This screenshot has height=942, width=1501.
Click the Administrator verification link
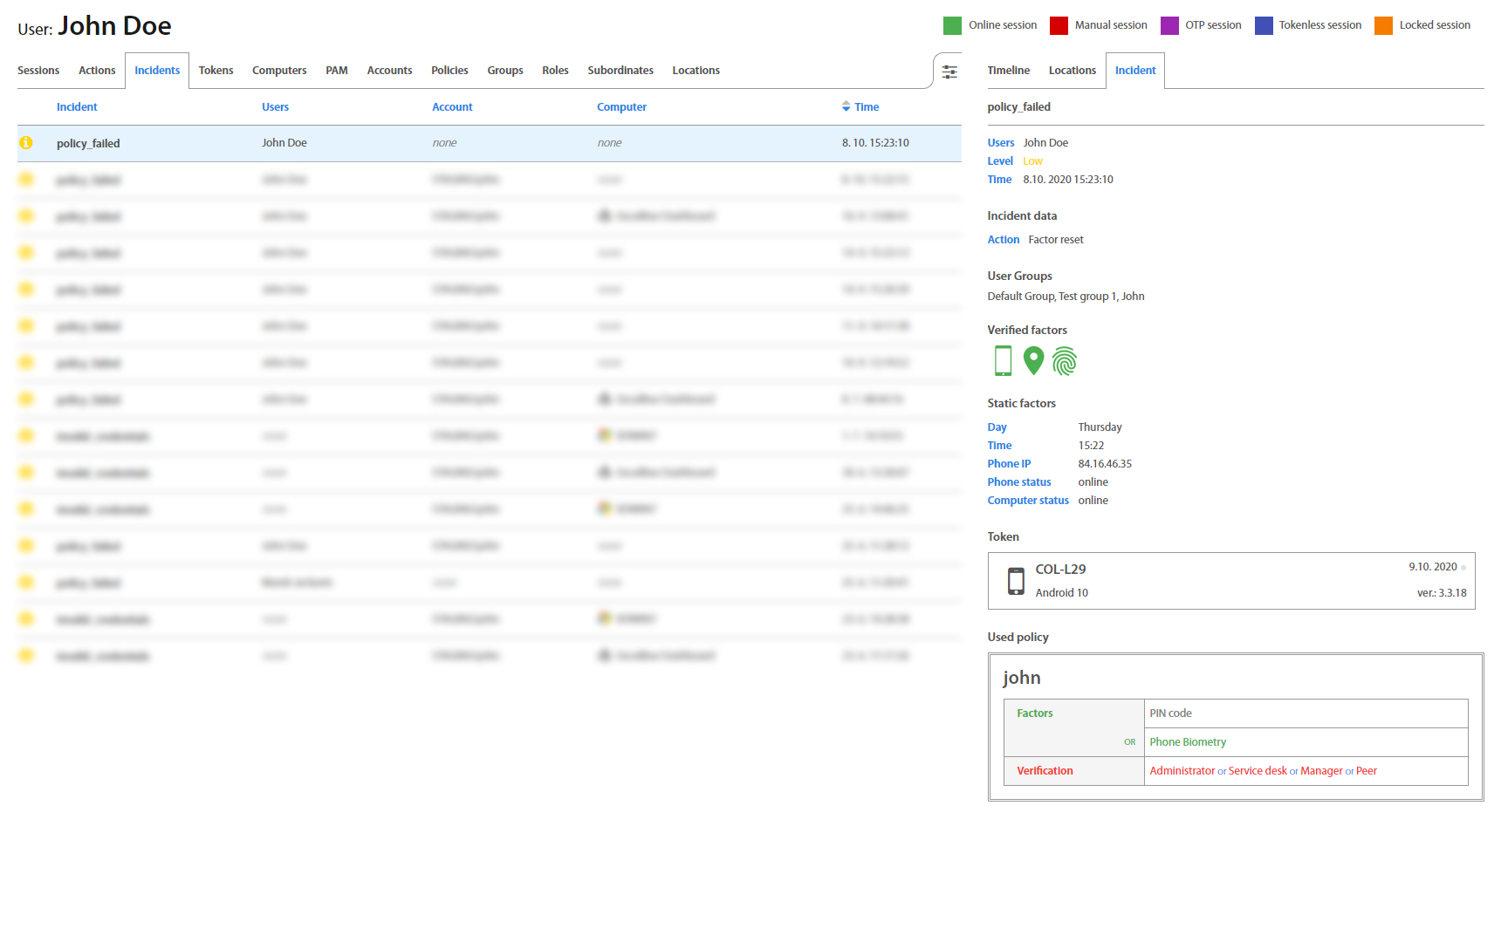[x=1182, y=771]
